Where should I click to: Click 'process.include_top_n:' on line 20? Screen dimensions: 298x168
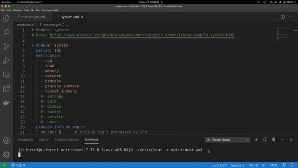(61, 127)
